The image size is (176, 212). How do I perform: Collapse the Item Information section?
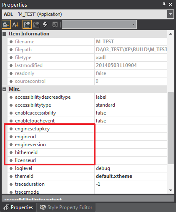coord(5,34)
